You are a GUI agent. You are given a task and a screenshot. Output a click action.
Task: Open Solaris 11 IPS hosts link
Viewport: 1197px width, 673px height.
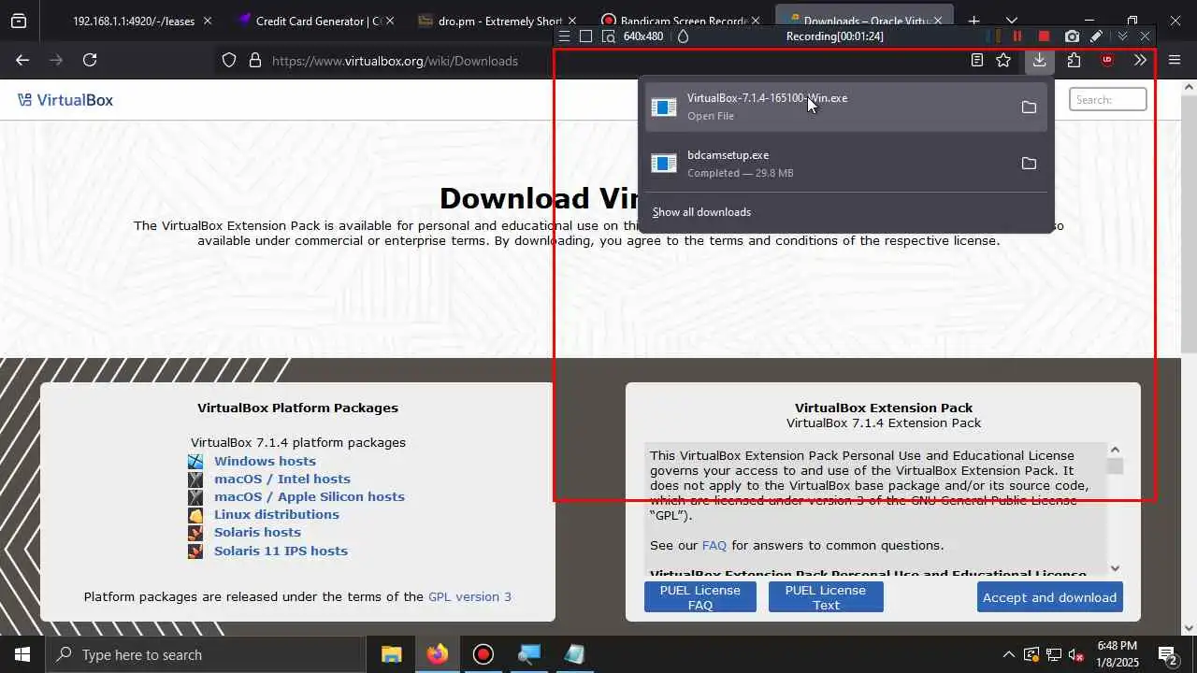coord(281,551)
